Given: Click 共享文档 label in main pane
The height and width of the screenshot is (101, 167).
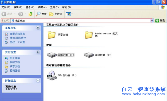Looking at the screenshot, I should pyautogui.click(x=63, y=35).
